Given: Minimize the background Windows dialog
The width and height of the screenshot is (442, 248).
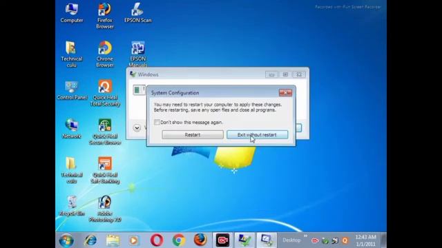Looking at the screenshot, I should pos(271,74).
